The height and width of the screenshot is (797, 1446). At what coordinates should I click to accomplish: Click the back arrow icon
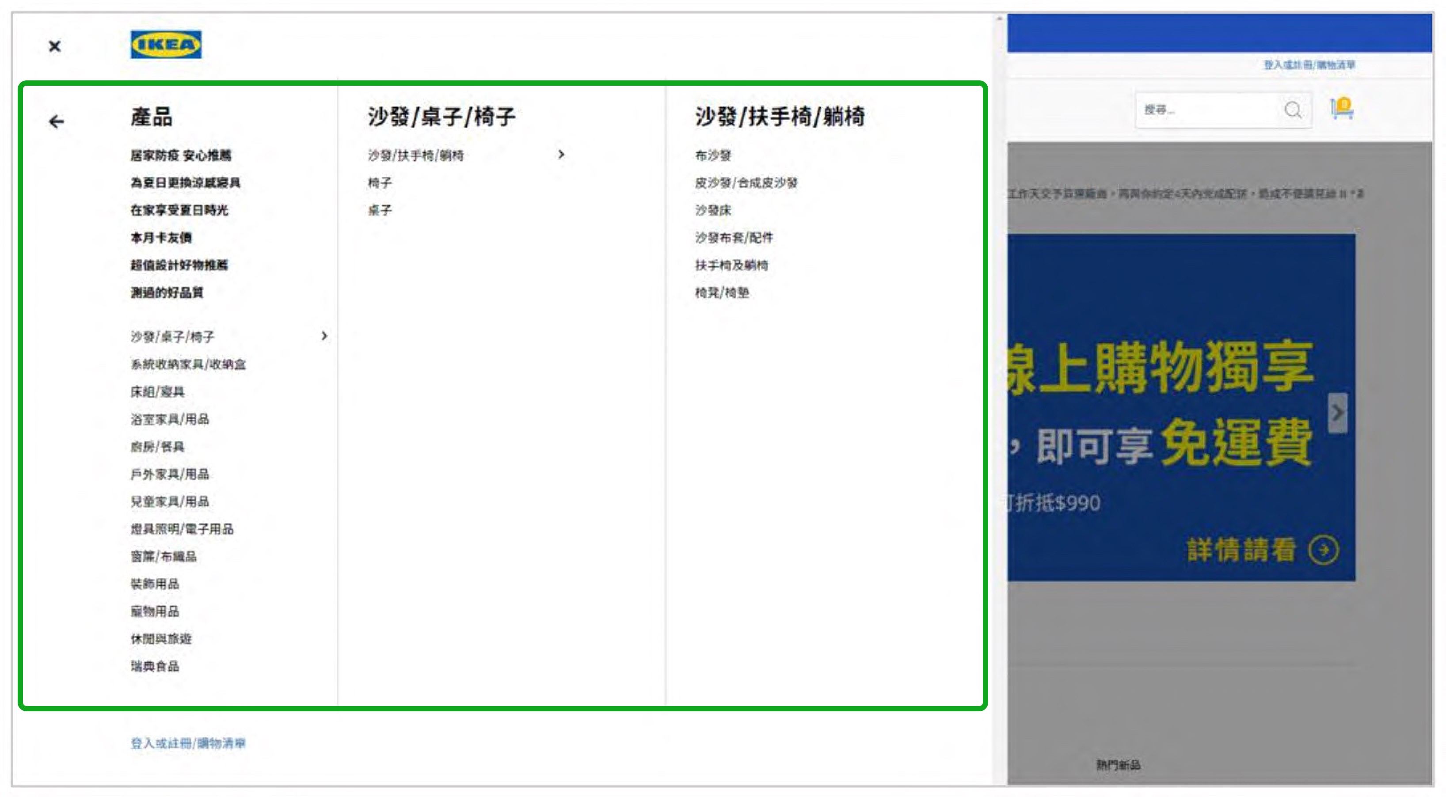click(56, 120)
